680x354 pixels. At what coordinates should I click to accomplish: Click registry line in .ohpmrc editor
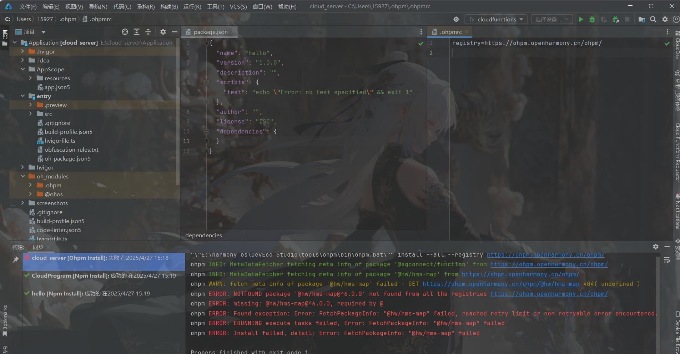[x=527, y=43]
